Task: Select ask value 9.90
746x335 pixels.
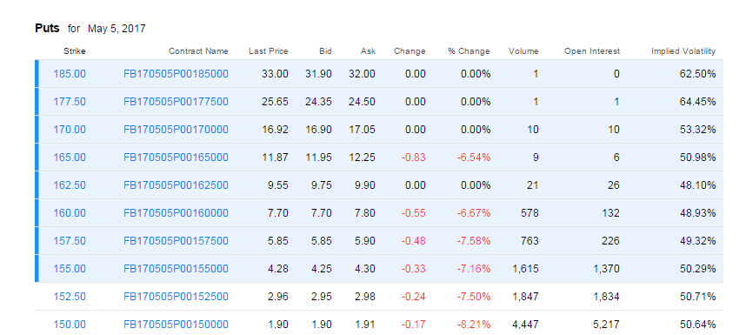Action: pos(365,185)
